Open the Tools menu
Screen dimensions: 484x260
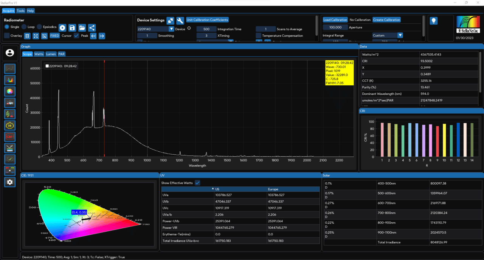(20, 11)
